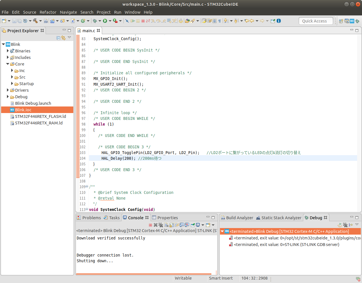The image size is (362, 283).
Task: Collapse the comment block at line 109
Action: pos(87,187)
